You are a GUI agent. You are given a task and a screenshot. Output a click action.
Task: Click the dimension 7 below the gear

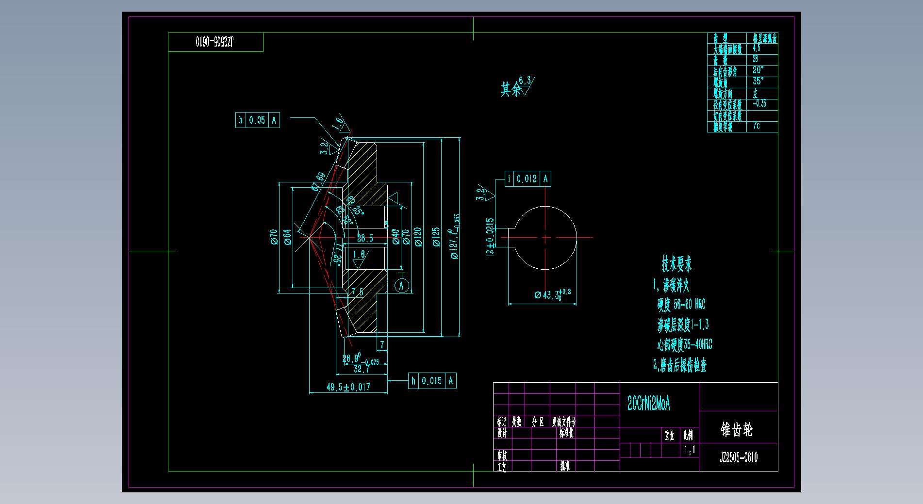[x=382, y=345]
